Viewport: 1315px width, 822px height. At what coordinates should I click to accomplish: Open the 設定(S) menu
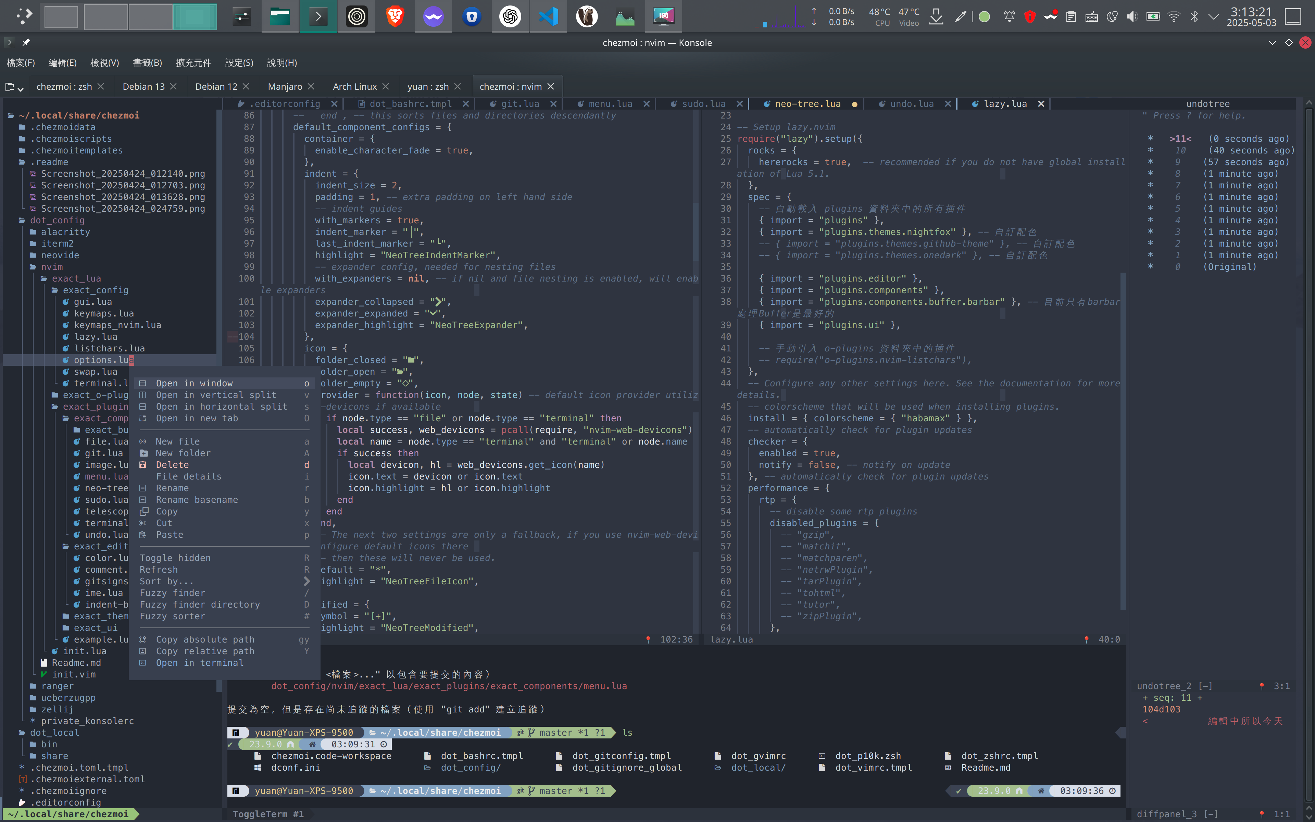coord(239,63)
